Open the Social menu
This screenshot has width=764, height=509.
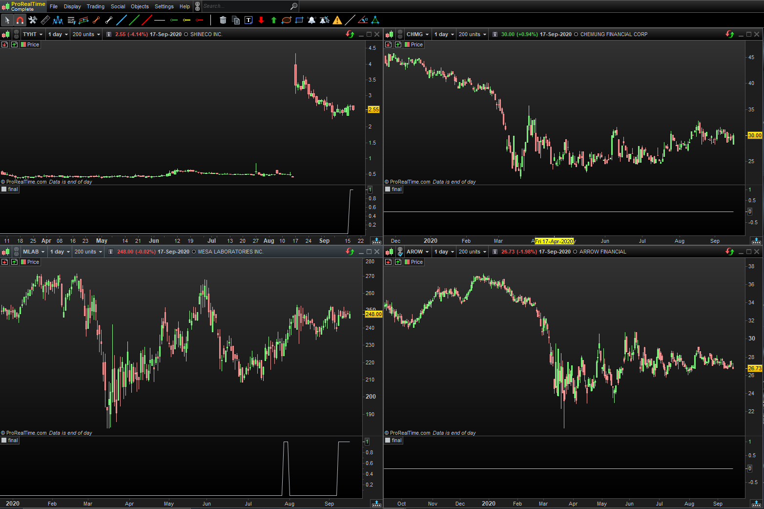pos(118,6)
